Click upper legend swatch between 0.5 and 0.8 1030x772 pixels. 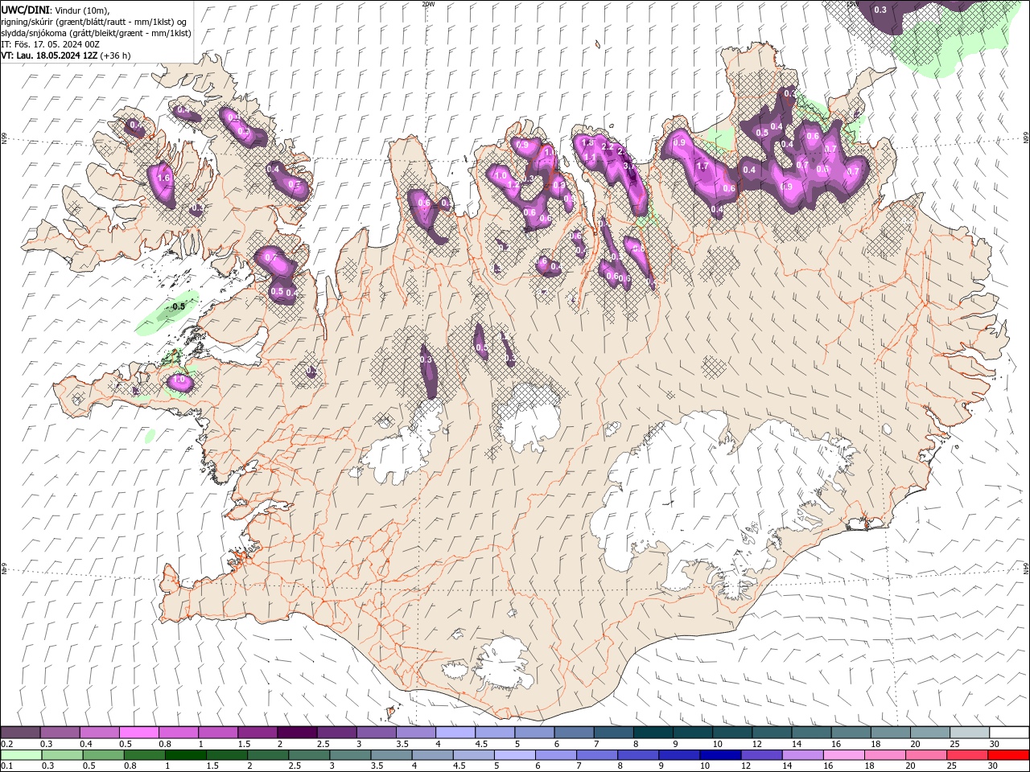139,733
